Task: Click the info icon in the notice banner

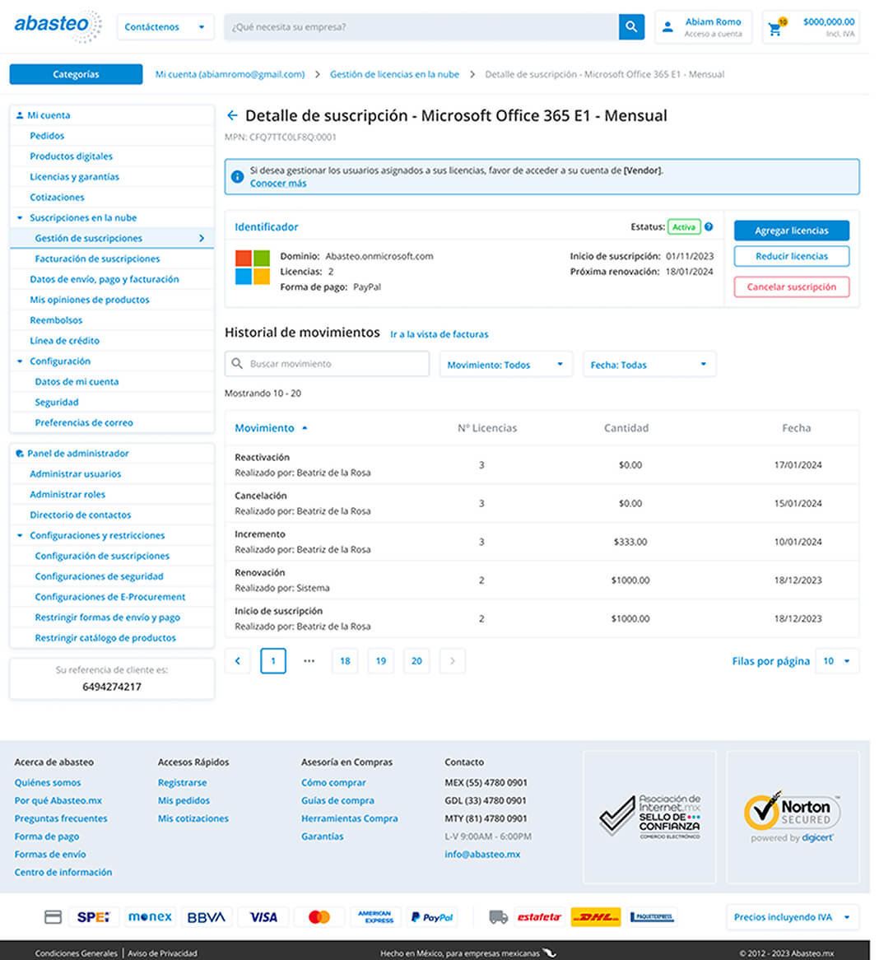Action: (x=237, y=176)
